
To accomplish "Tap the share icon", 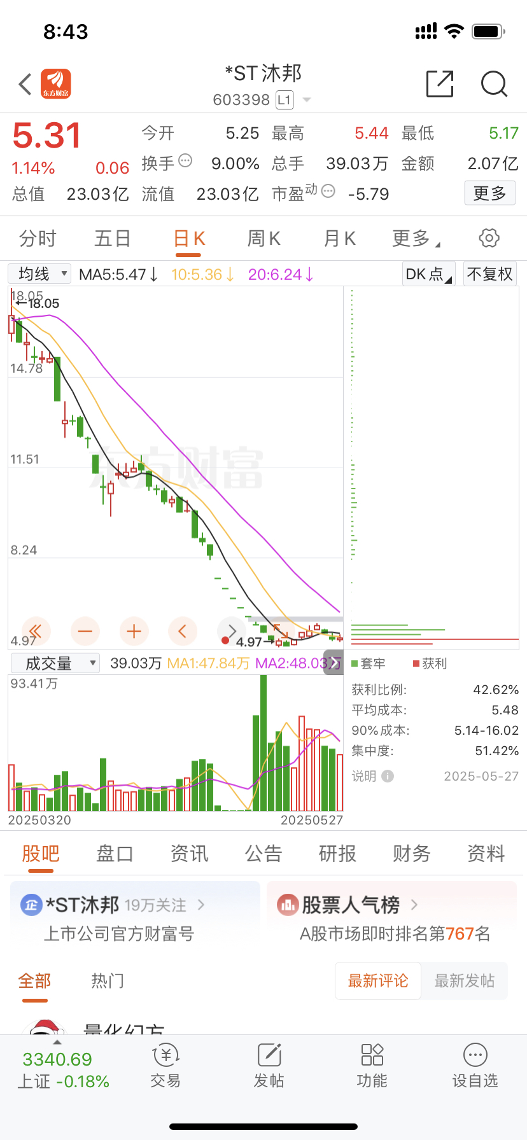I will [x=440, y=83].
